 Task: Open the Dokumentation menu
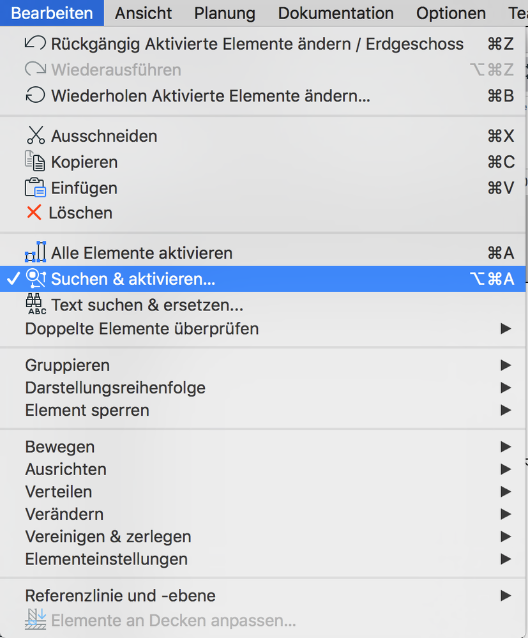(336, 13)
